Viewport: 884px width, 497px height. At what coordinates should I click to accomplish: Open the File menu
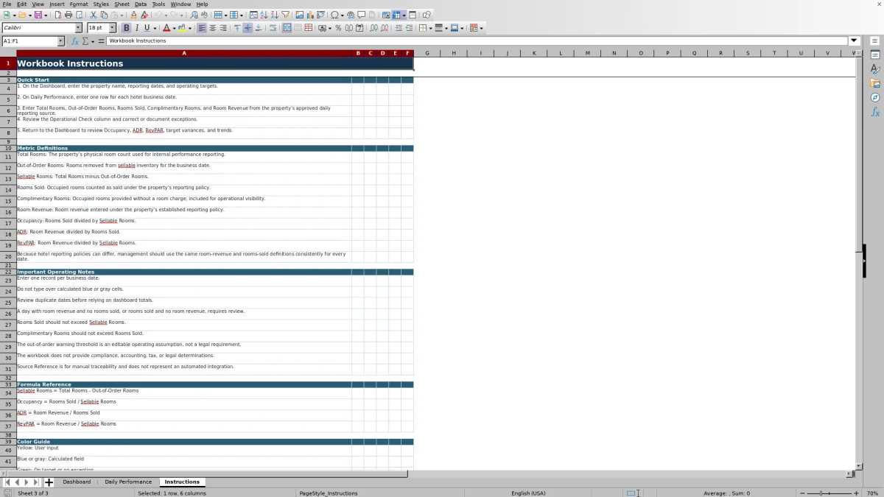click(7, 4)
